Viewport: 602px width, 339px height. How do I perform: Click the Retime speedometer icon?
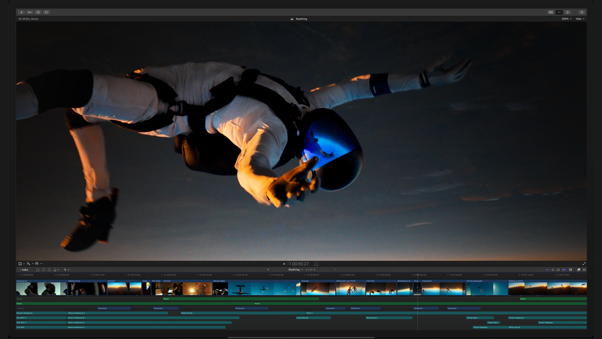37,264
